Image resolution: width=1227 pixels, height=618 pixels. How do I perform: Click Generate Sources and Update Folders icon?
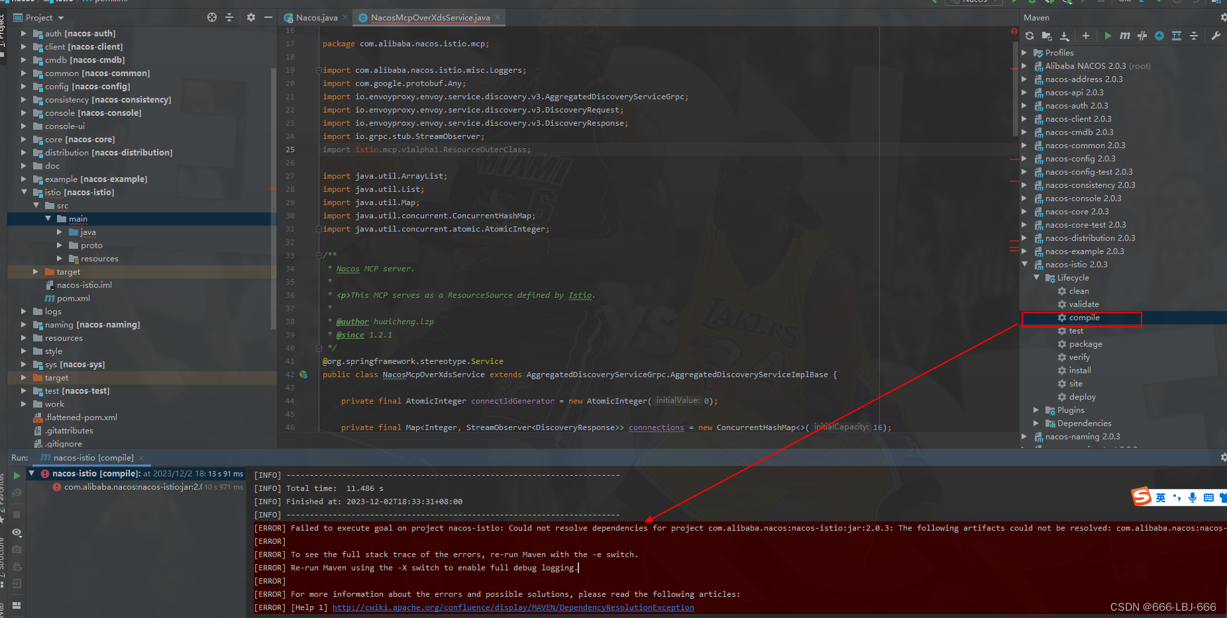click(x=1047, y=36)
